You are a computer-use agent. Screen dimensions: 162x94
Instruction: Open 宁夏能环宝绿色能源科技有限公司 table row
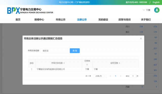pyautogui.click(x=83, y=69)
